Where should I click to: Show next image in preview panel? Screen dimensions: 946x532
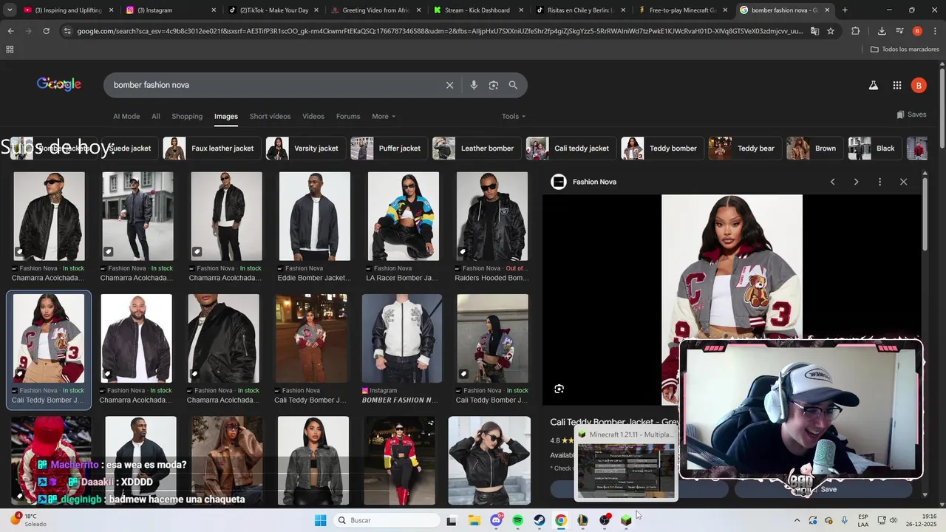(x=856, y=182)
